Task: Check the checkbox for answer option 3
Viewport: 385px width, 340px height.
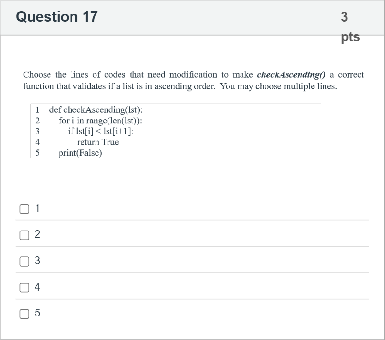Action: pos(24,260)
